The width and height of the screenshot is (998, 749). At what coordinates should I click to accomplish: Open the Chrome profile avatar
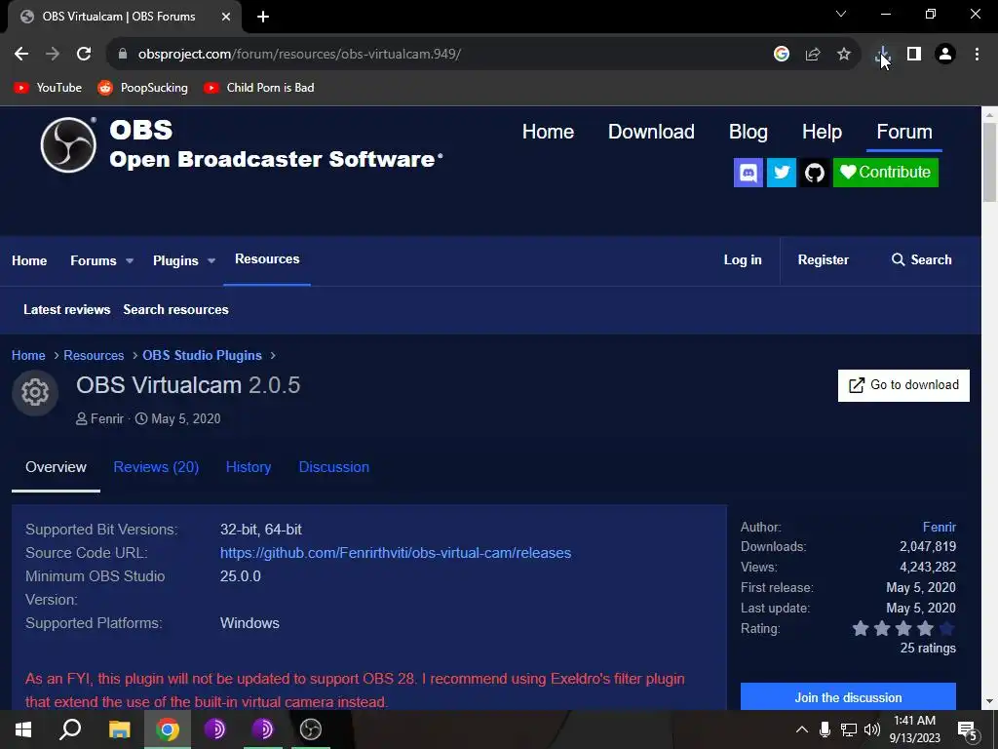click(x=945, y=55)
